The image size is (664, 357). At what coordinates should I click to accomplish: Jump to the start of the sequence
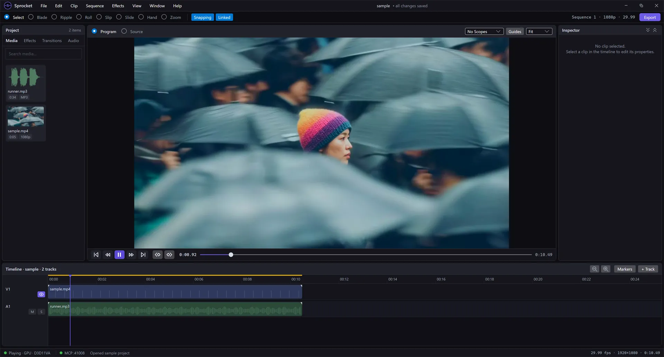[x=96, y=255]
